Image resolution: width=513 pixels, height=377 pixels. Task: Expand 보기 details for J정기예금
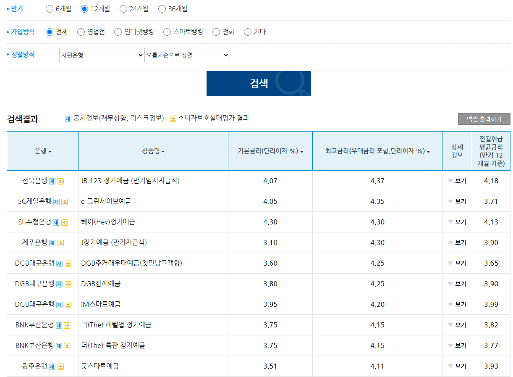tap(457, 243)
